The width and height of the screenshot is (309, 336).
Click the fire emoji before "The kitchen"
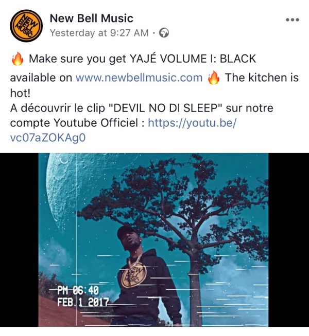coord(214,78)
